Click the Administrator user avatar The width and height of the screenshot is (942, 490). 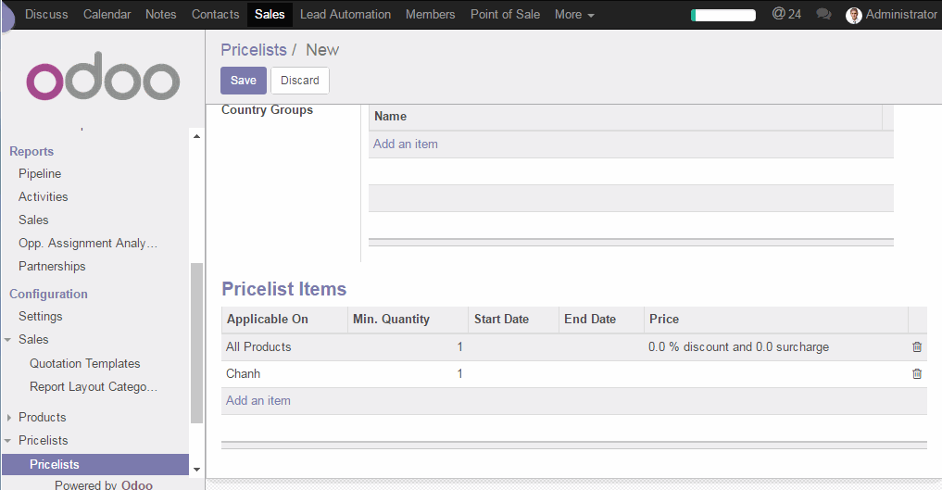(x=854, y=15)
